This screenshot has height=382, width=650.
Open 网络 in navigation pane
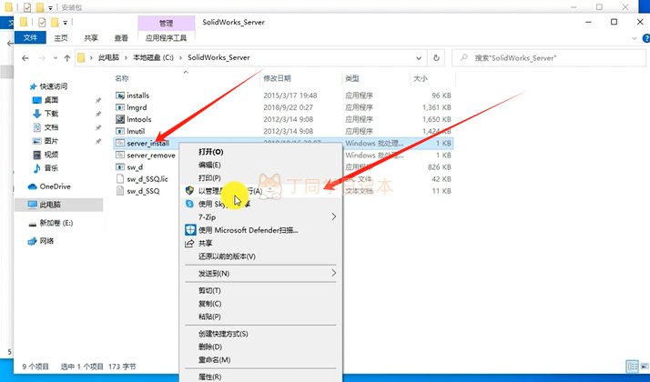[46, 241]
